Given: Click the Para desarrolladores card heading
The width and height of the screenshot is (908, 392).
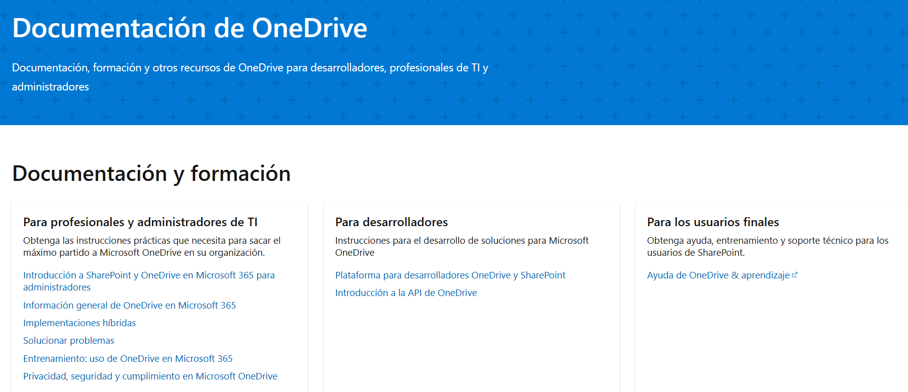Looking at the screenshot, I should [391, 222].
